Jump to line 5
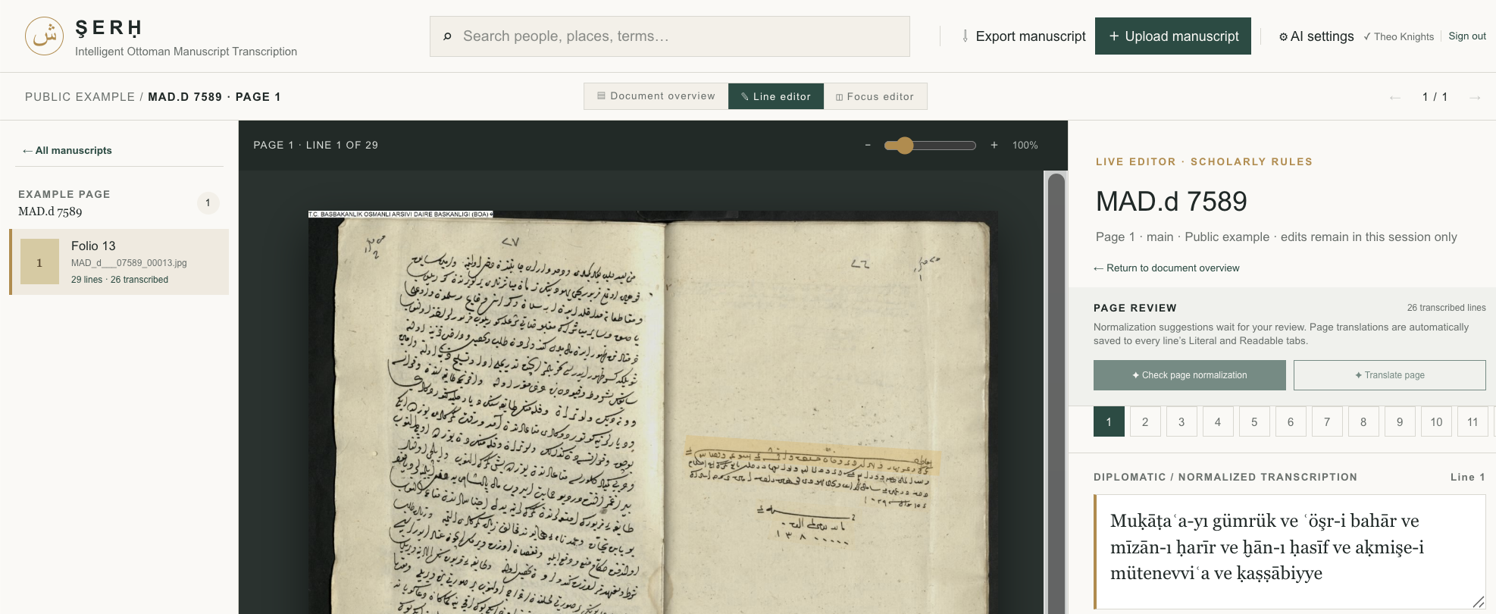Screen dimensions: 1496x614 1254,421
